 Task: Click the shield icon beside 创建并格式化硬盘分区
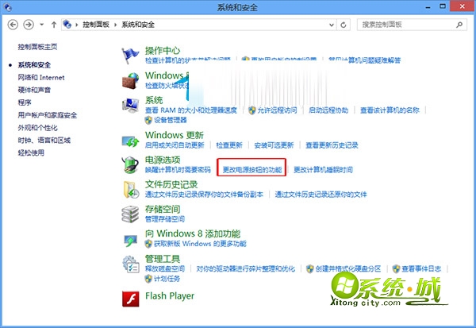(310, 268)
